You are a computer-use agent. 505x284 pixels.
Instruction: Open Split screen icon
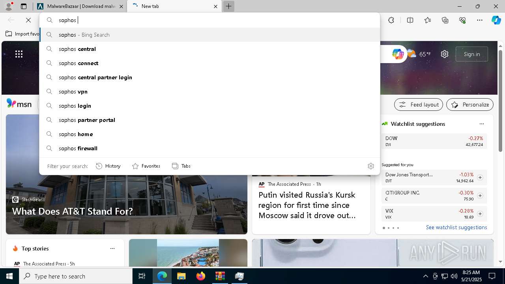point(410,20)
